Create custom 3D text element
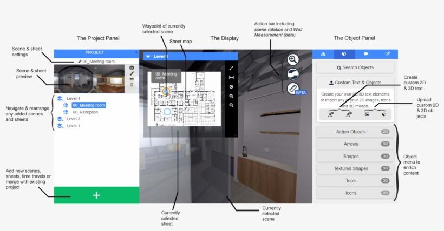Viewport: 444px width, 231px height. [x=349, y=114]
